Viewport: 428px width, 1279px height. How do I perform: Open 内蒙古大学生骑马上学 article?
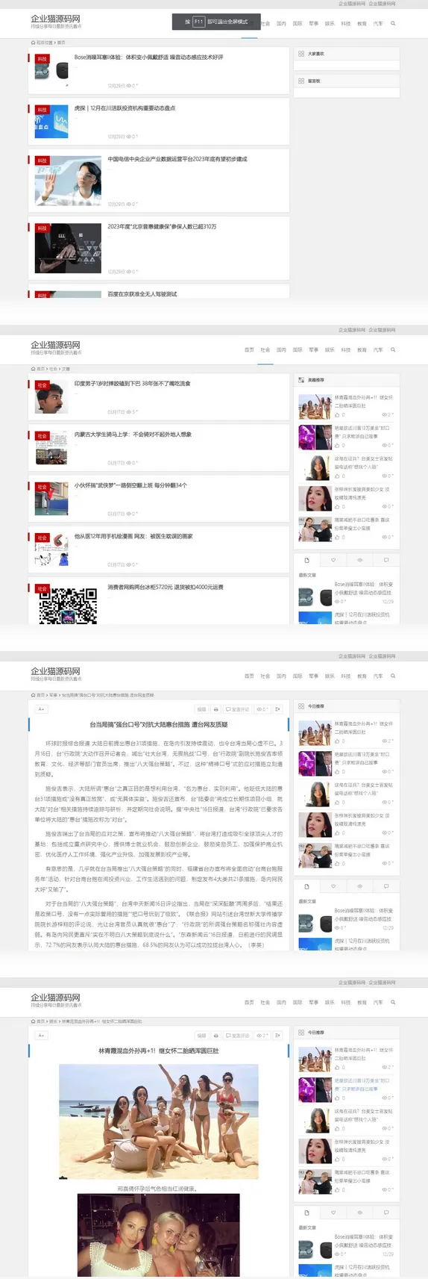tap(133, 435)
